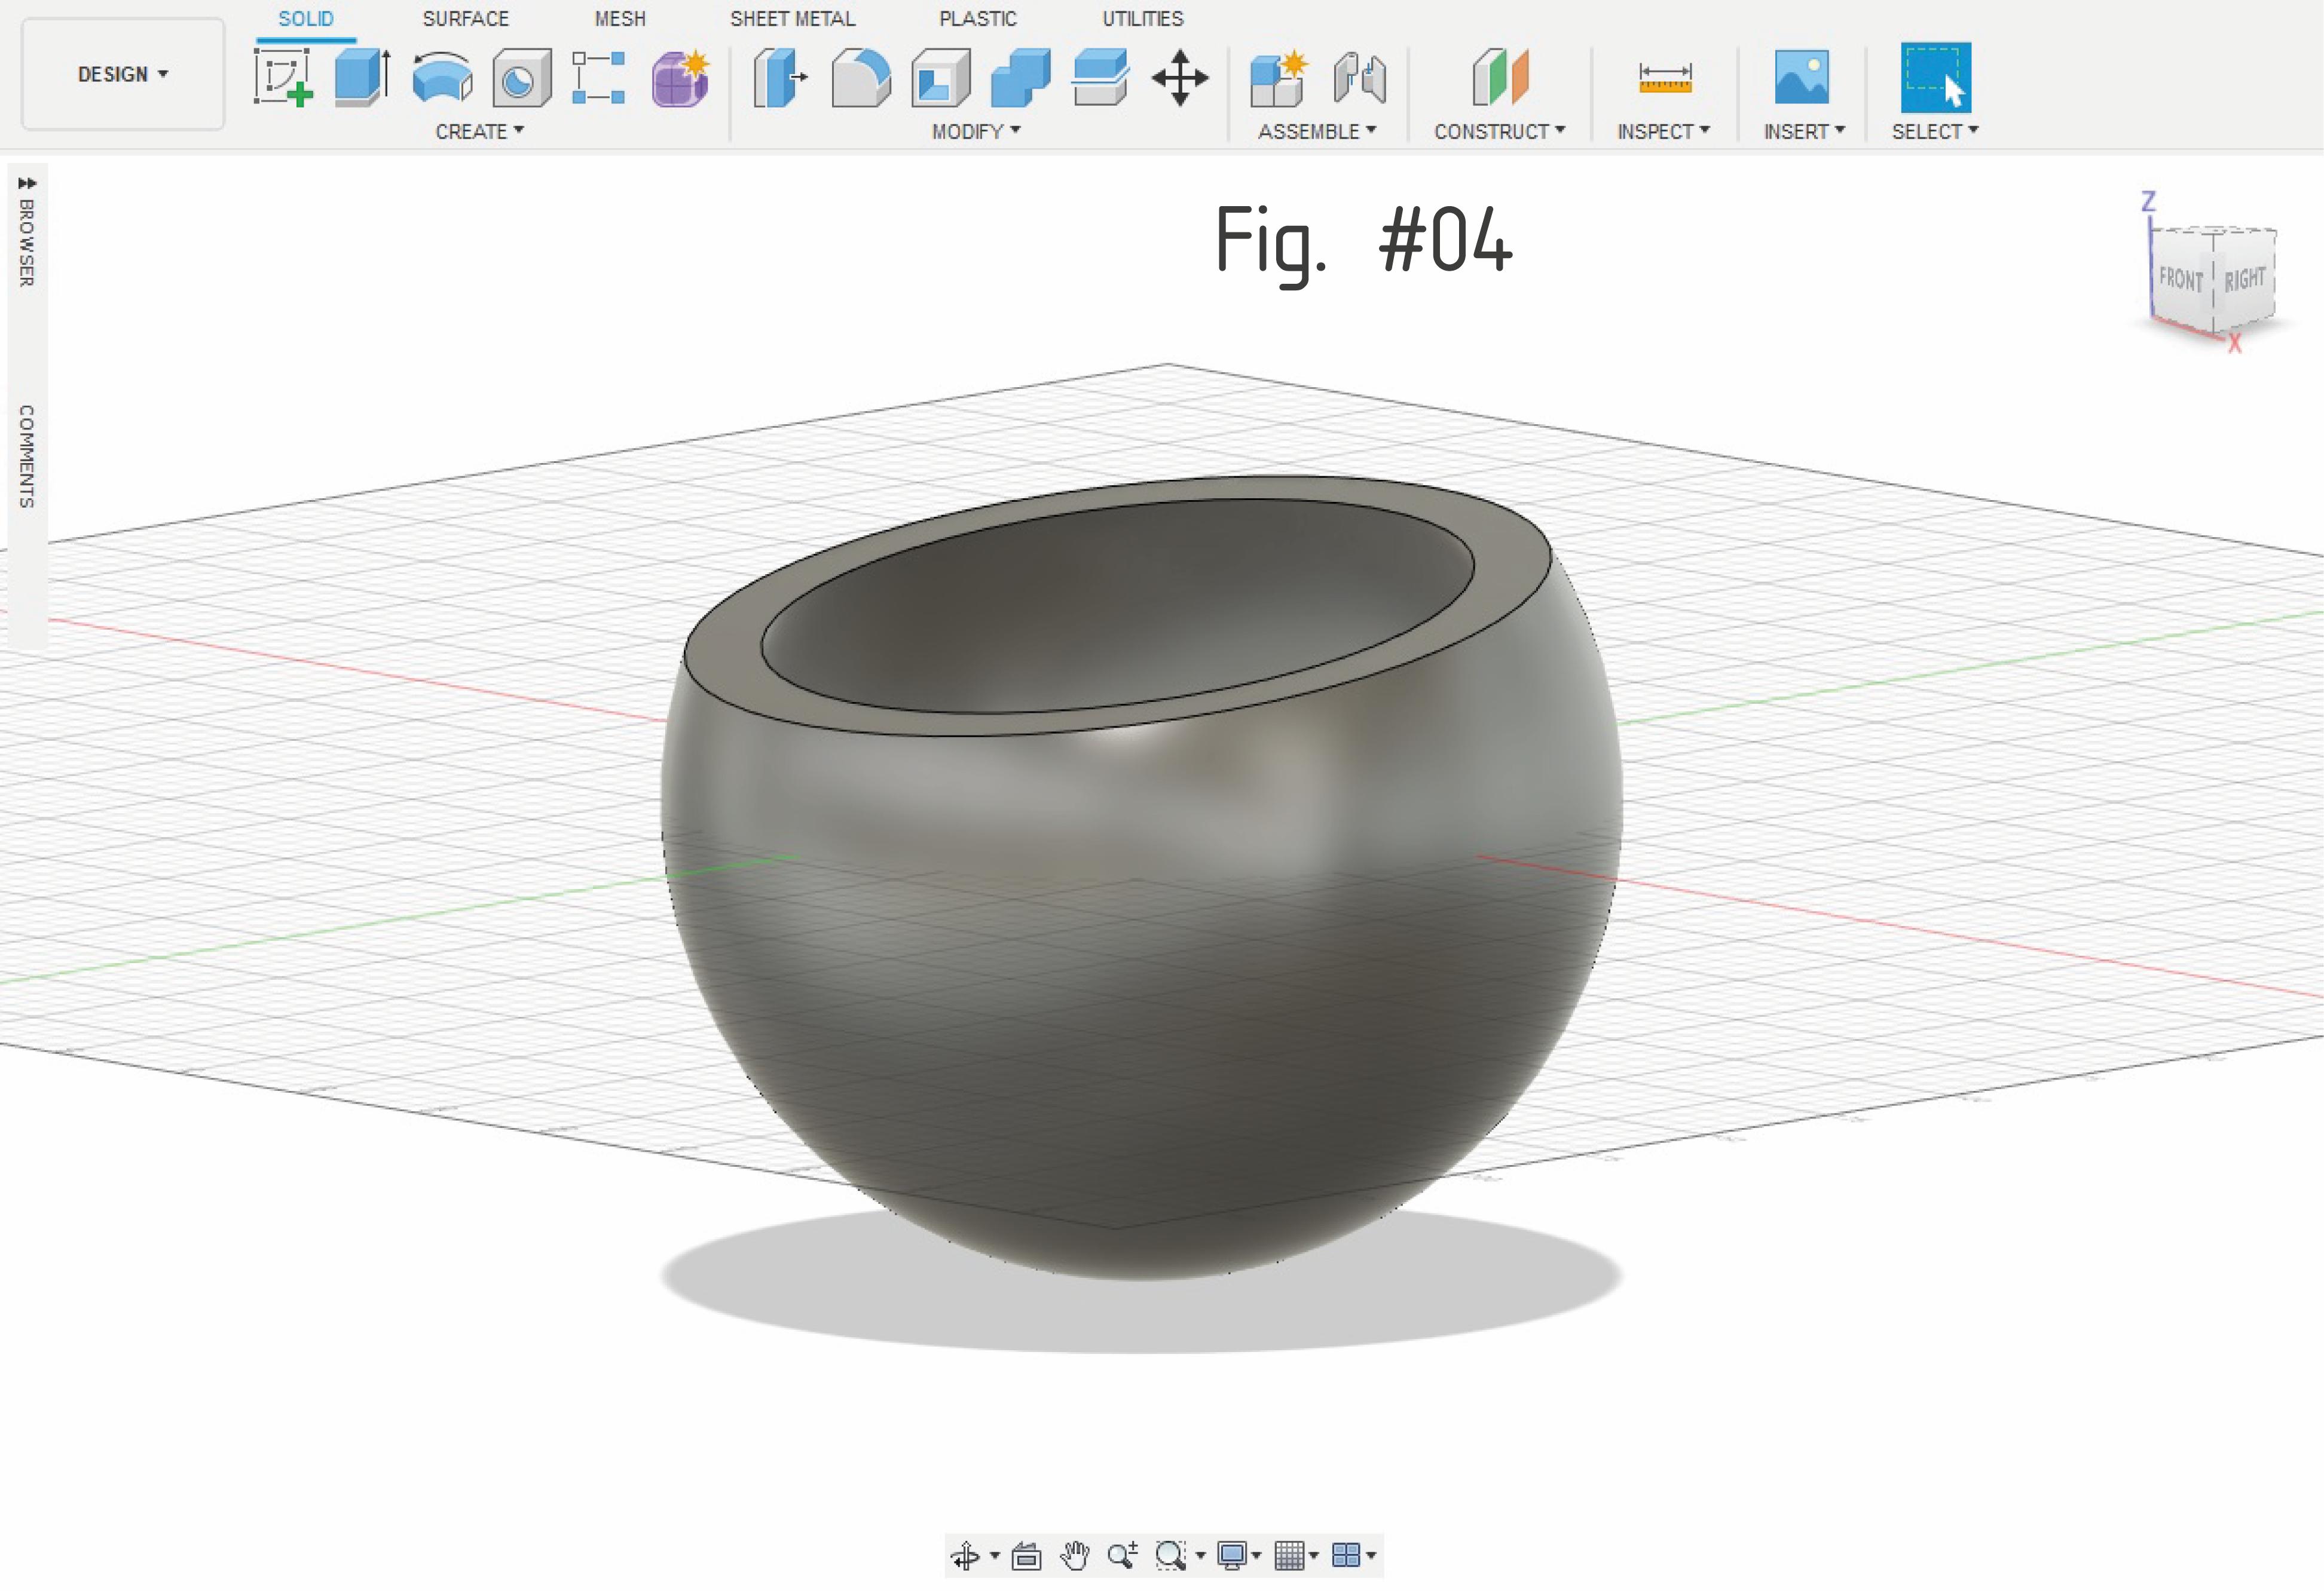This screenshot has height=1591, width=2324.
Task: Switch to the Sheet Metal tab
Action: pyautogui.click(x=795, y=18)
